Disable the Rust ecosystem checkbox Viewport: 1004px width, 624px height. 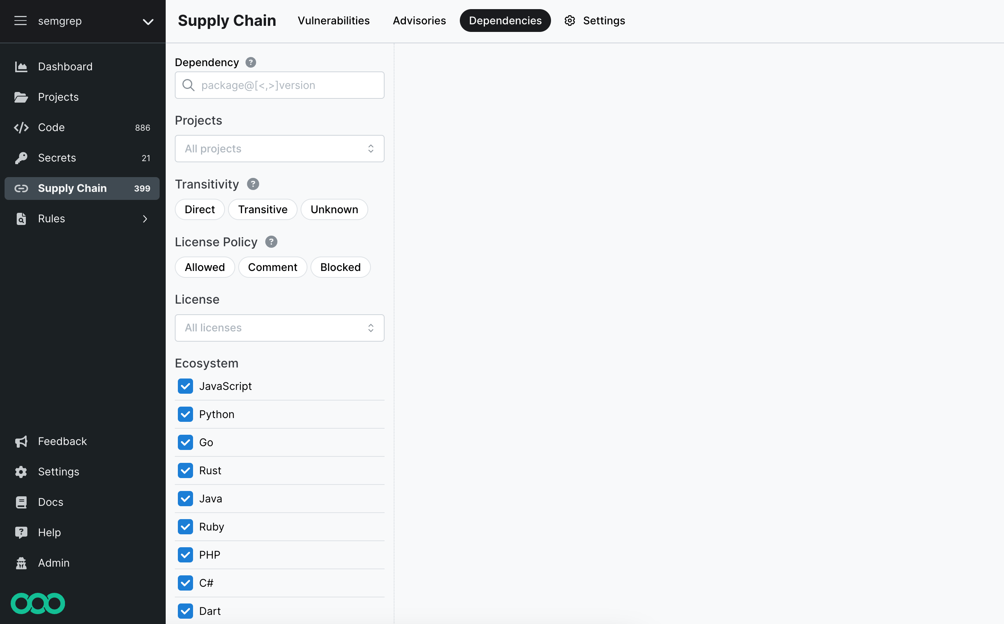coord(185,470)
